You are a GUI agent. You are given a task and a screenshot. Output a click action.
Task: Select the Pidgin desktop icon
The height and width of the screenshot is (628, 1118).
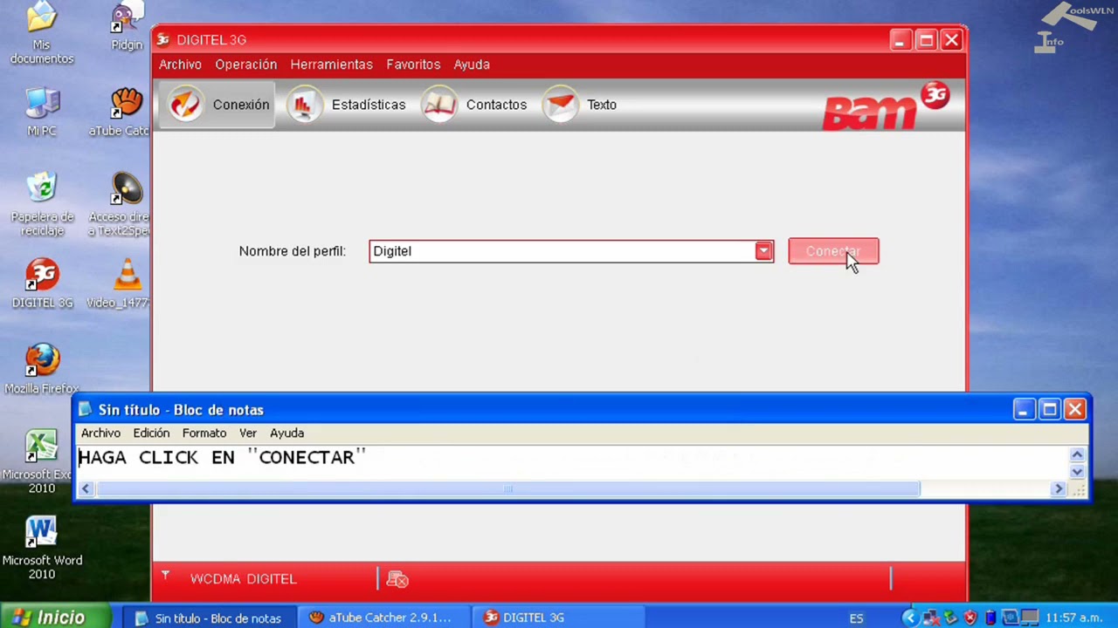128,26
